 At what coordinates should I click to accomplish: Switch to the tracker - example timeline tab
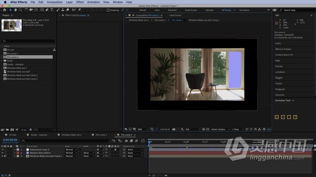tap(39, 135)
